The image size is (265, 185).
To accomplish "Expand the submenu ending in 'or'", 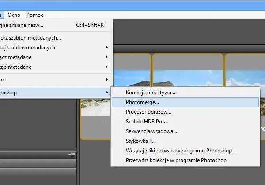I will tap(56, 80).
